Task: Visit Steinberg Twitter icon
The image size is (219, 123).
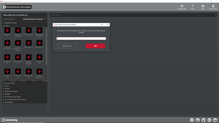Action: coord(204,120)
